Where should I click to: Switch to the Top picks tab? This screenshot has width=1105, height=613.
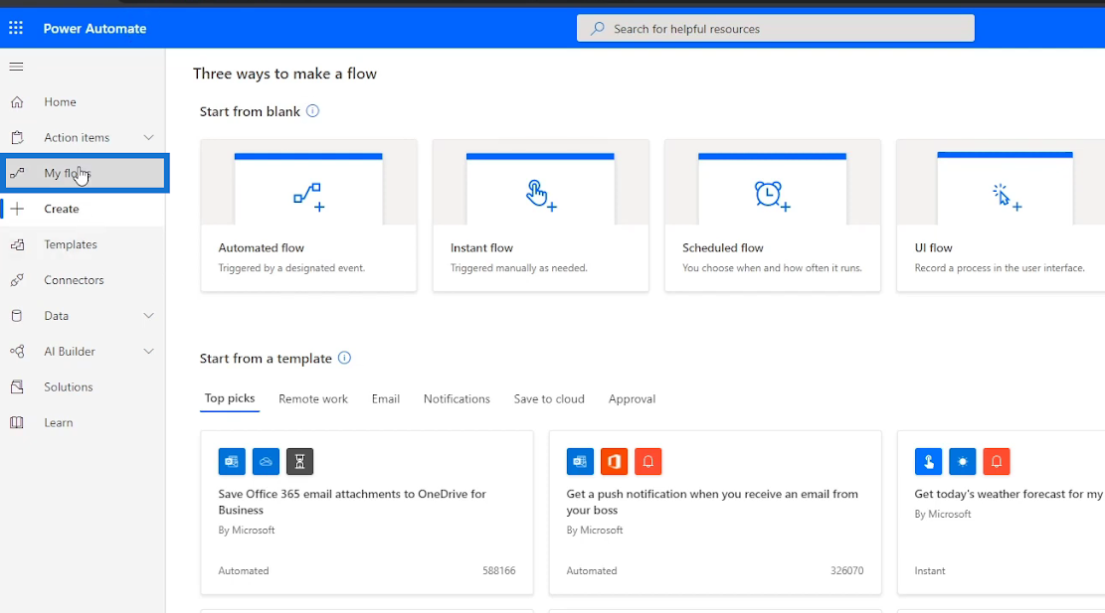(x=230, y=398)
